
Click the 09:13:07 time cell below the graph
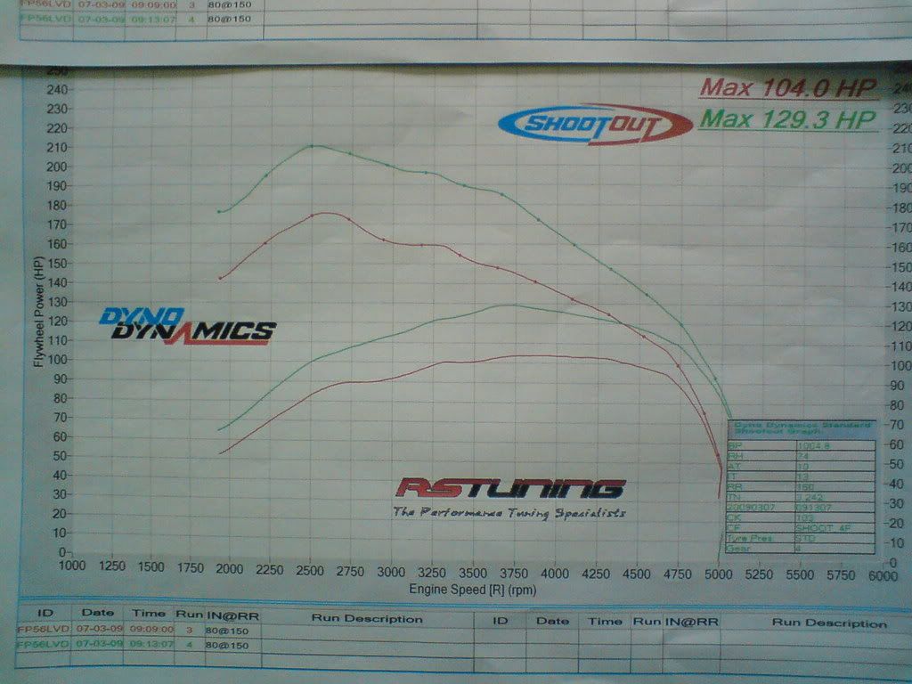click(151, 644)
